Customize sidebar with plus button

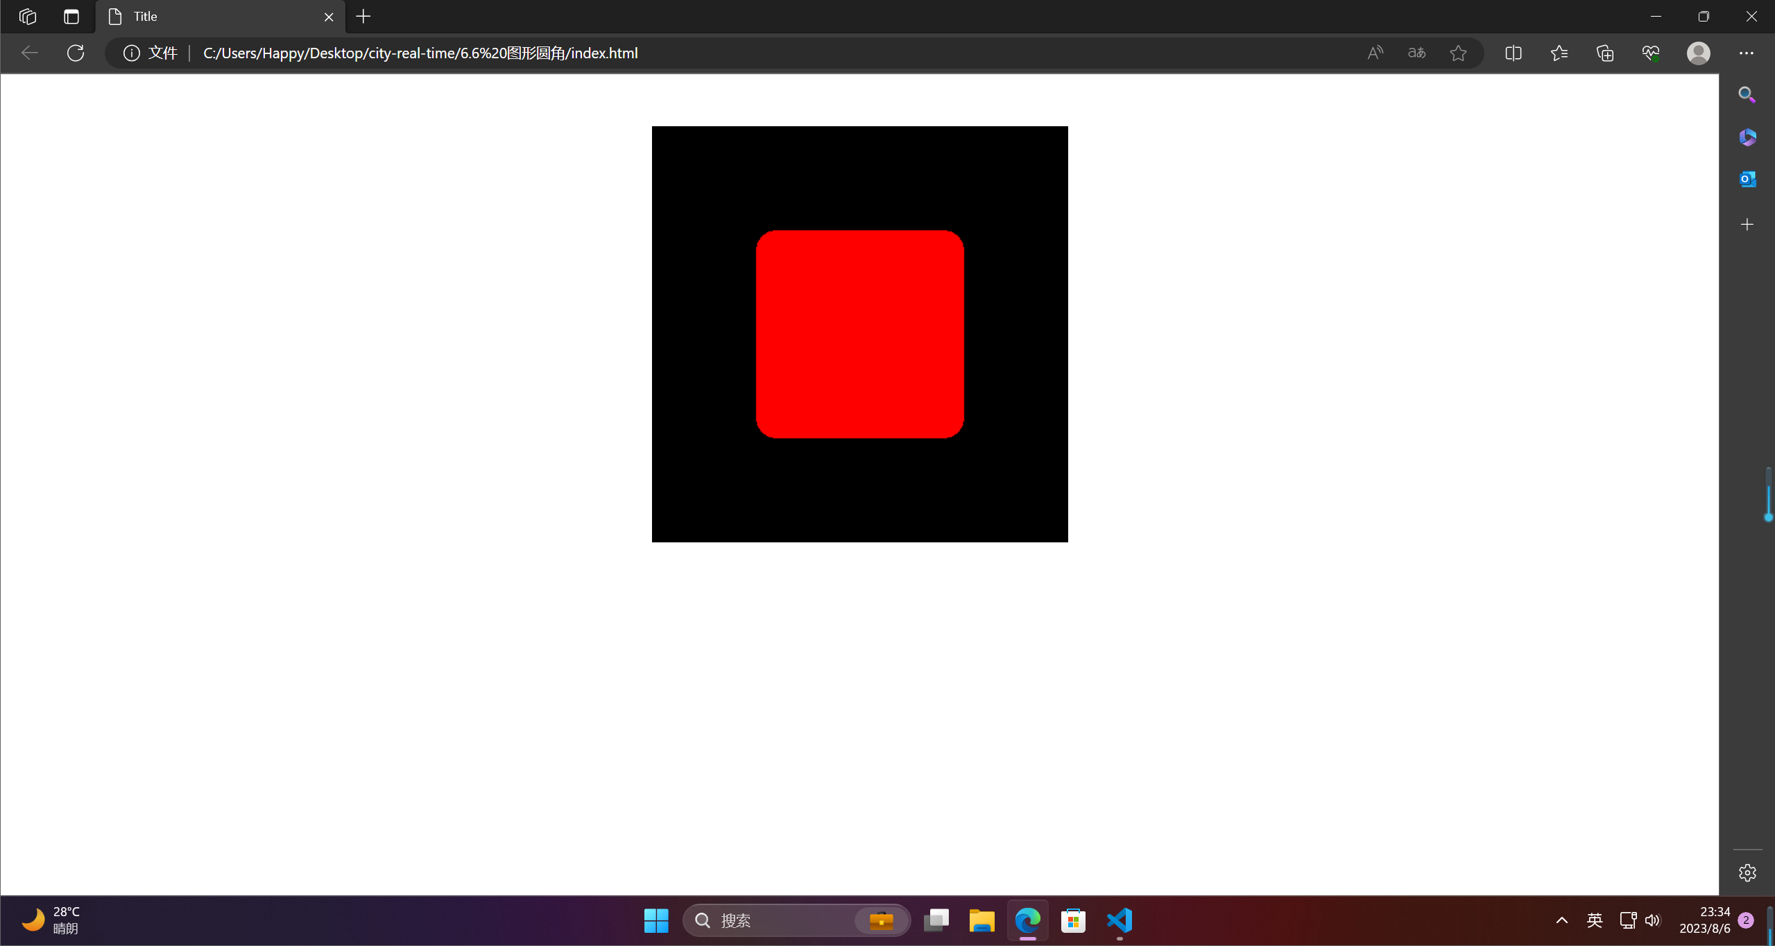(1747, 224)
